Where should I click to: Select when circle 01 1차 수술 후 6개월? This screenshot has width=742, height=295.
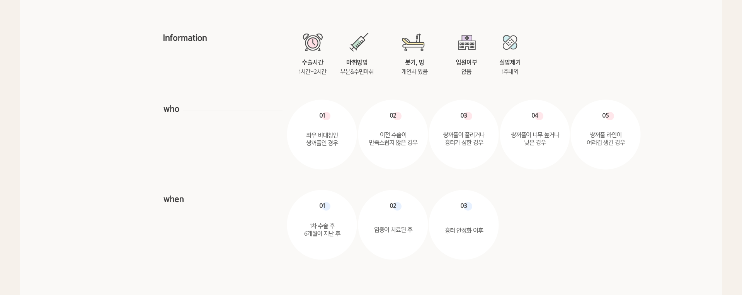322,225
